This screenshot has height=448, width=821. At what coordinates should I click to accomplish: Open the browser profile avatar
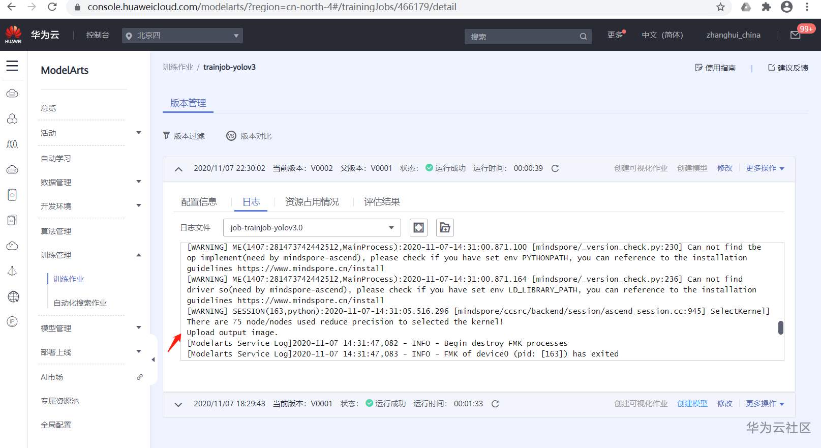pyautogui.click(x=786, y=7)
